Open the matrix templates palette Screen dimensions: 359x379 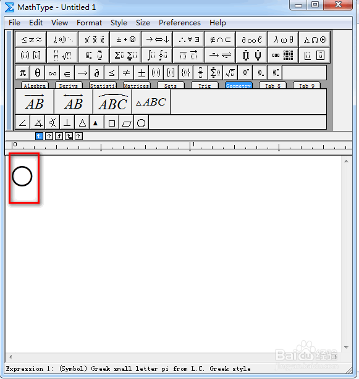(283, 55)
